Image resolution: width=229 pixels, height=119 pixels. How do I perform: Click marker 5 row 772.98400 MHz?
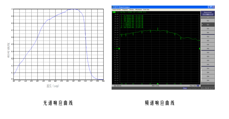click(x=132, y=22)
